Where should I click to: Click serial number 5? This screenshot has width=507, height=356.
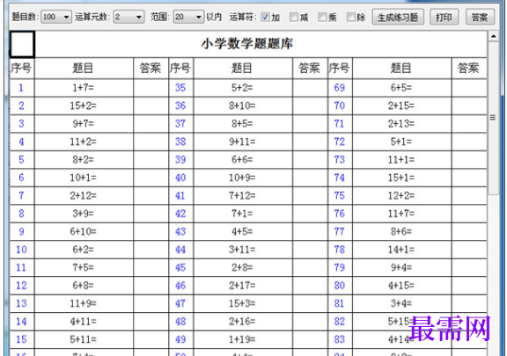point(21,160)
